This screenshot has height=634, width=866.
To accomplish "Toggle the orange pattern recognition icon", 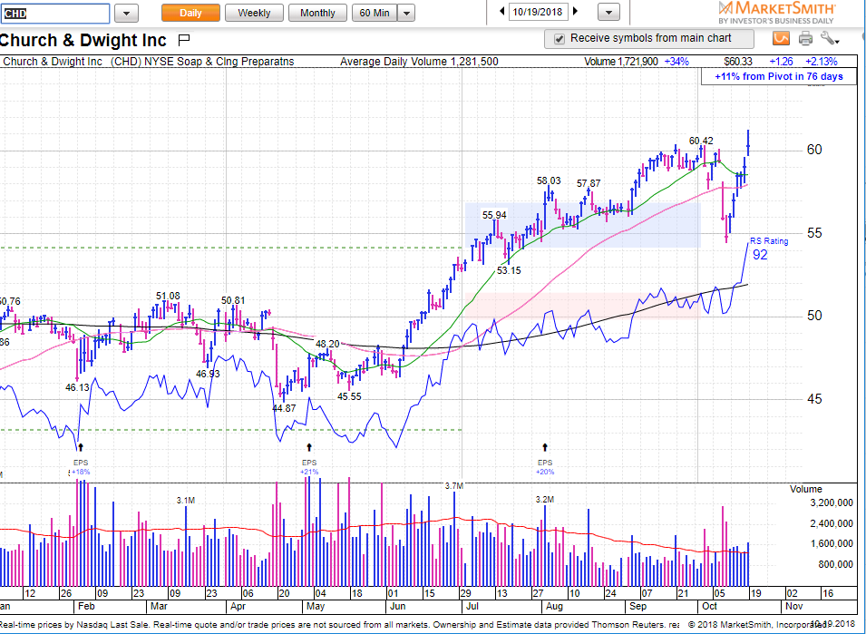I will click(x=781, y=38).
